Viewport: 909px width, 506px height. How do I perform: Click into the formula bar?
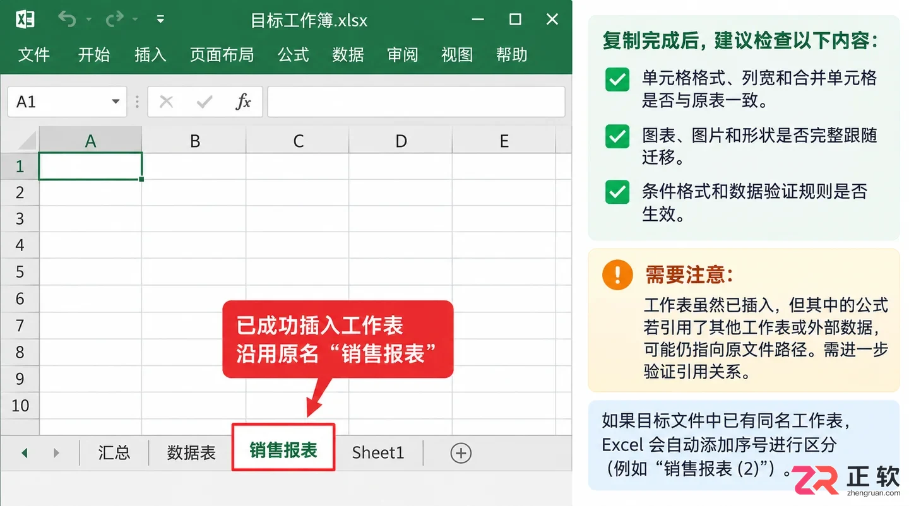tap(416, 102)
